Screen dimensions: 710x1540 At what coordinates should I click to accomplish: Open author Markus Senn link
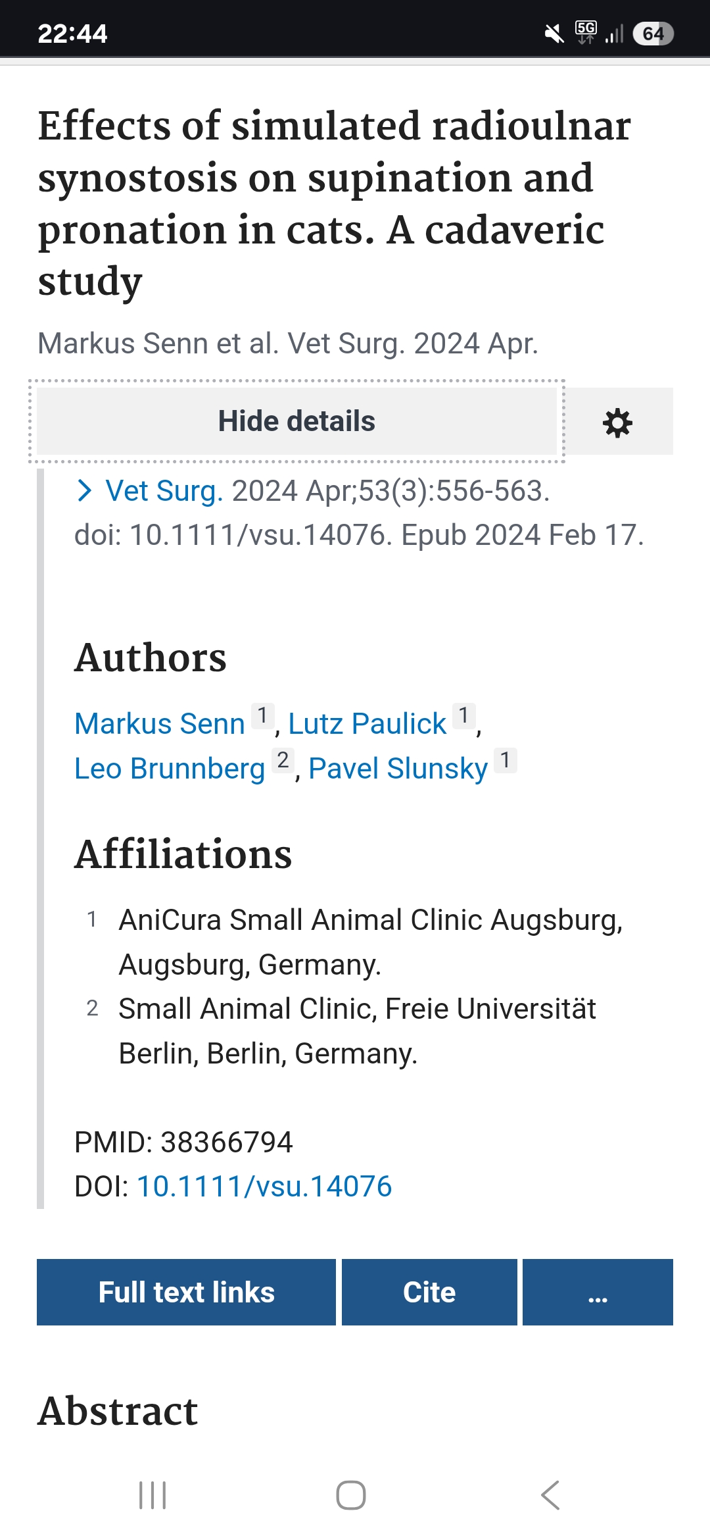click(160, 724)
